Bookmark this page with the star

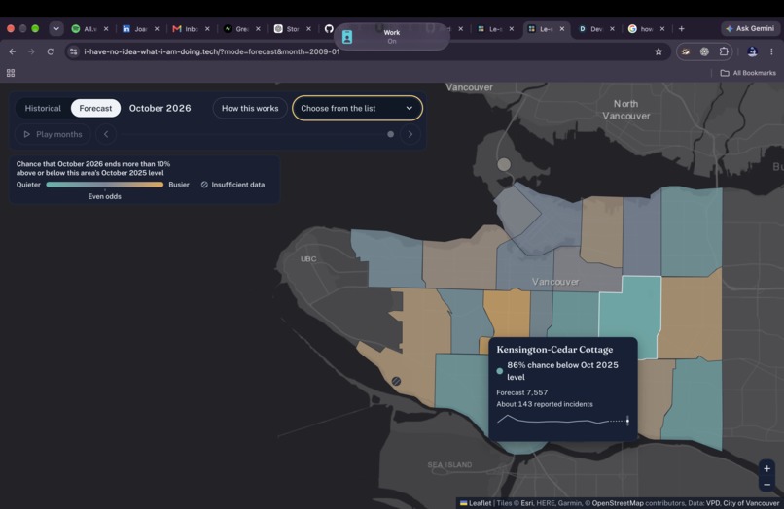pos(659,51)
